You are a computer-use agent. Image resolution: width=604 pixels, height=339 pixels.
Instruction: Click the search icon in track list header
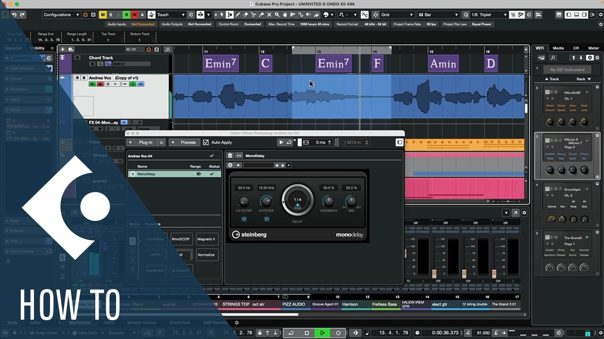[167, 49]
